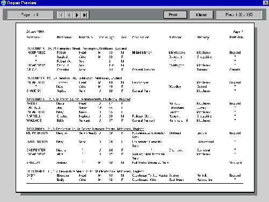Image resolution: width=269 pixels, height=202 pixels.
Task: Select the Hanover Square underlined address line
Action: [85, 129]
